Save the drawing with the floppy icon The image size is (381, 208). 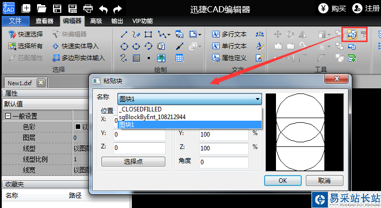(x=57, y=9)
